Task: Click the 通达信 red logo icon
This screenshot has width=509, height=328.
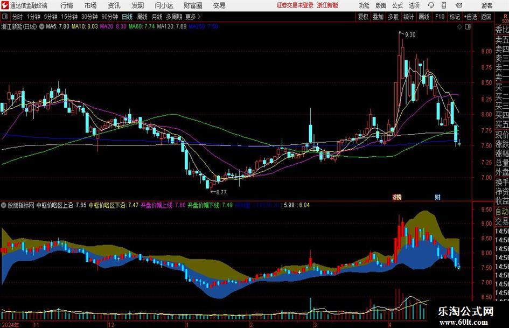Action: click(x=5, y=5)
